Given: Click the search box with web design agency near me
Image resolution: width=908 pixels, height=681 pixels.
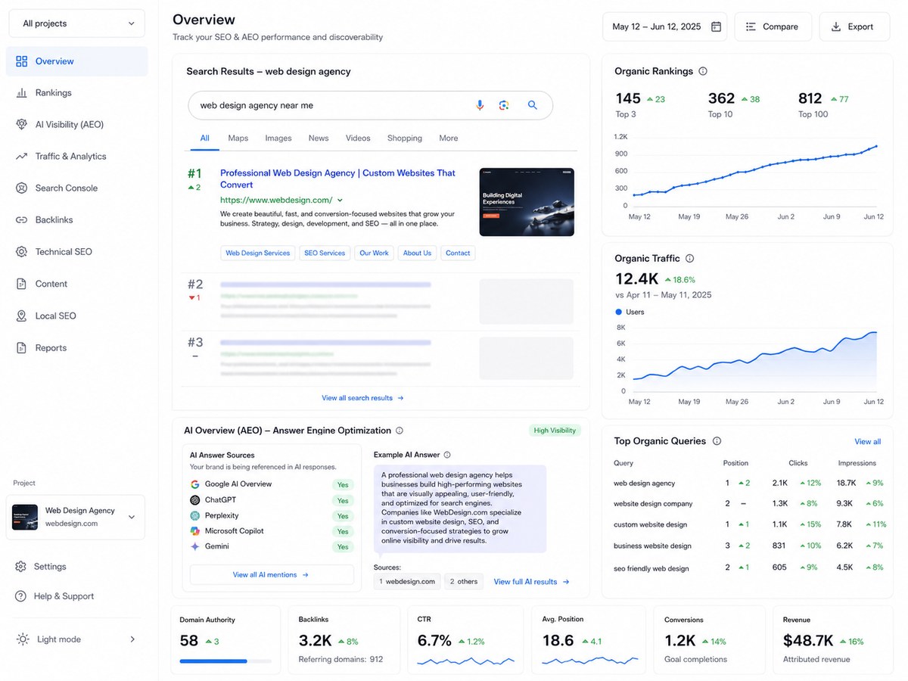Looking at the screenshot, I should click(371, 105).
